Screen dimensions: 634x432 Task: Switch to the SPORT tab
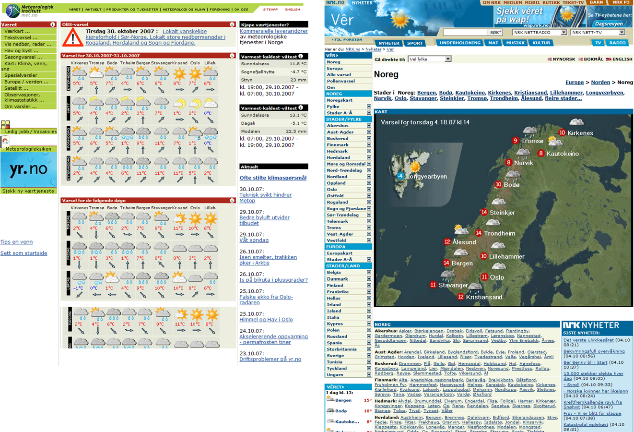pyautogui.click(x=414, y=43)
